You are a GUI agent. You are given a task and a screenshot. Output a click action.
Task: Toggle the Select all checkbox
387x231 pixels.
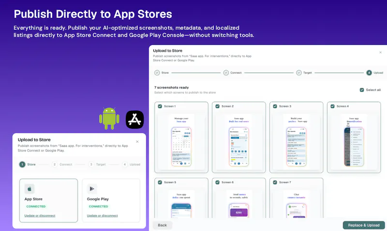[362, 90]
